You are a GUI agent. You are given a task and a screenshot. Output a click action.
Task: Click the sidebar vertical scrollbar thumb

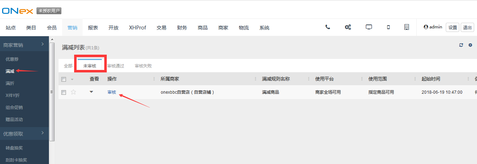52,92
